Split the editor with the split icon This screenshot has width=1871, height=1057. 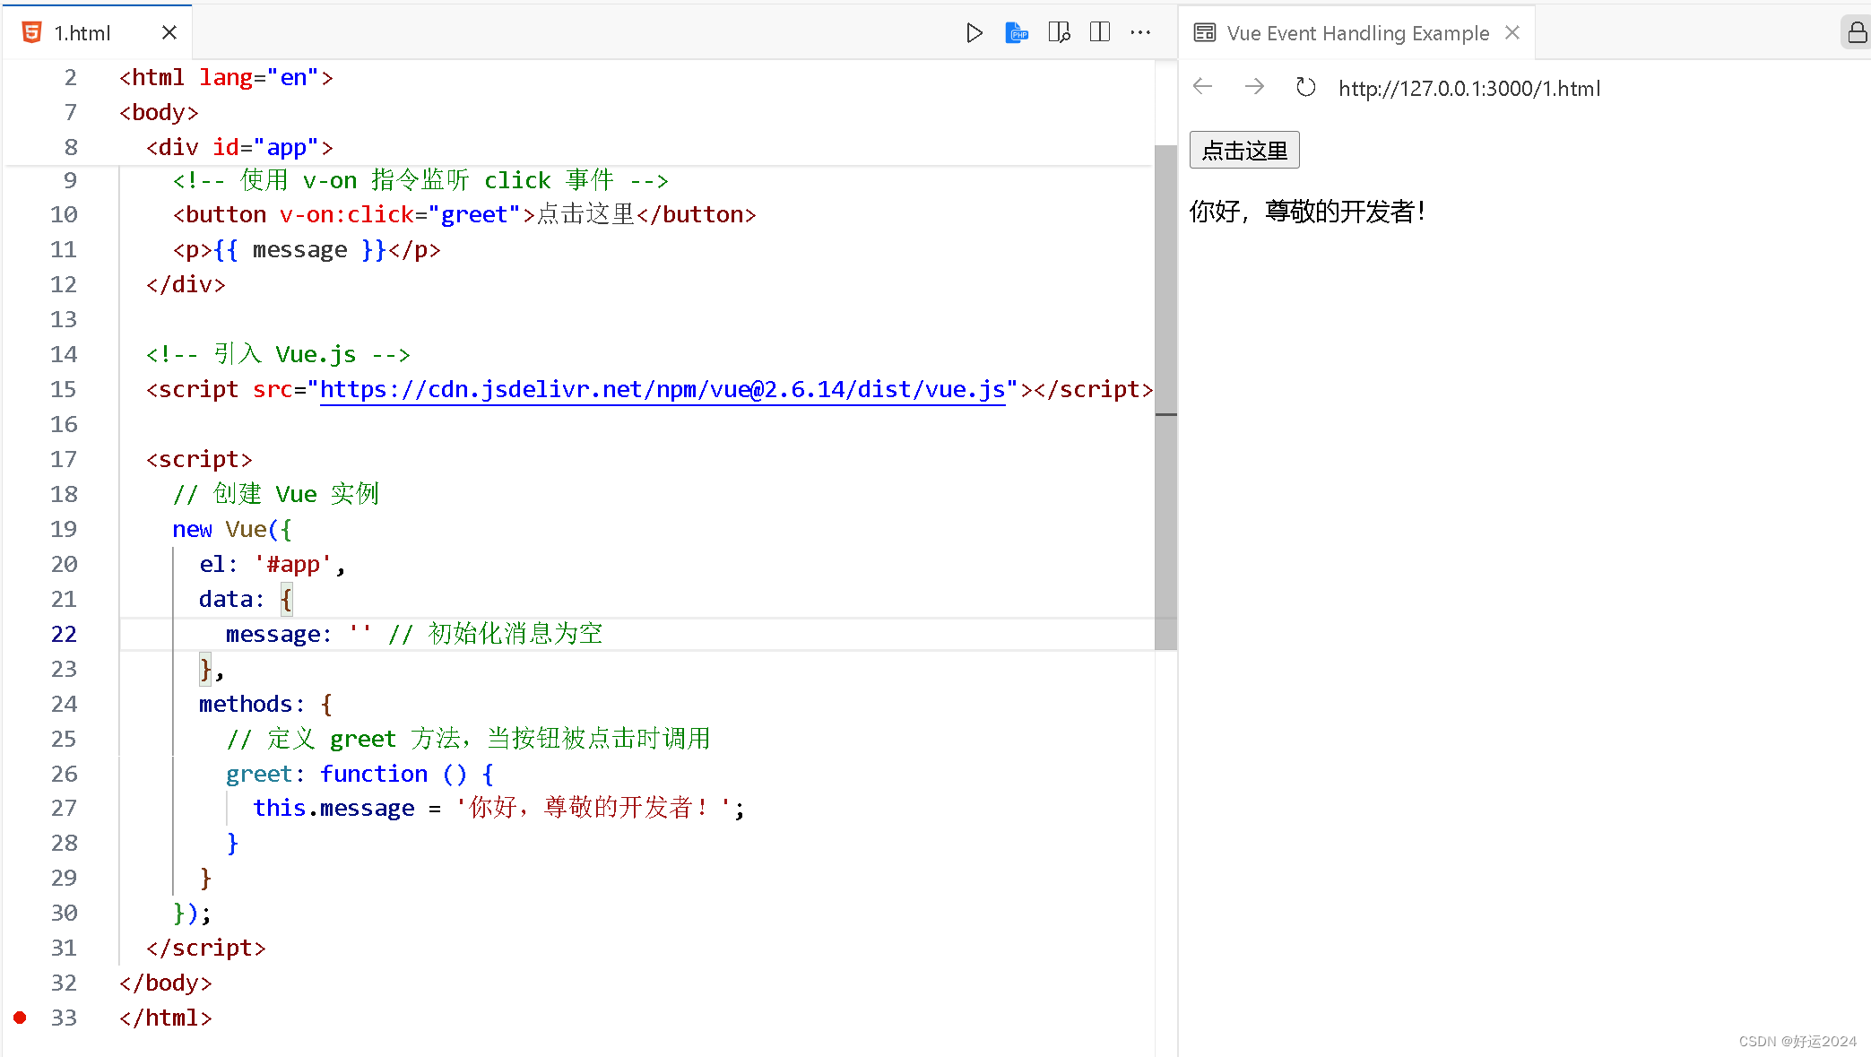pyautogui.click(x=1100, y=32)
